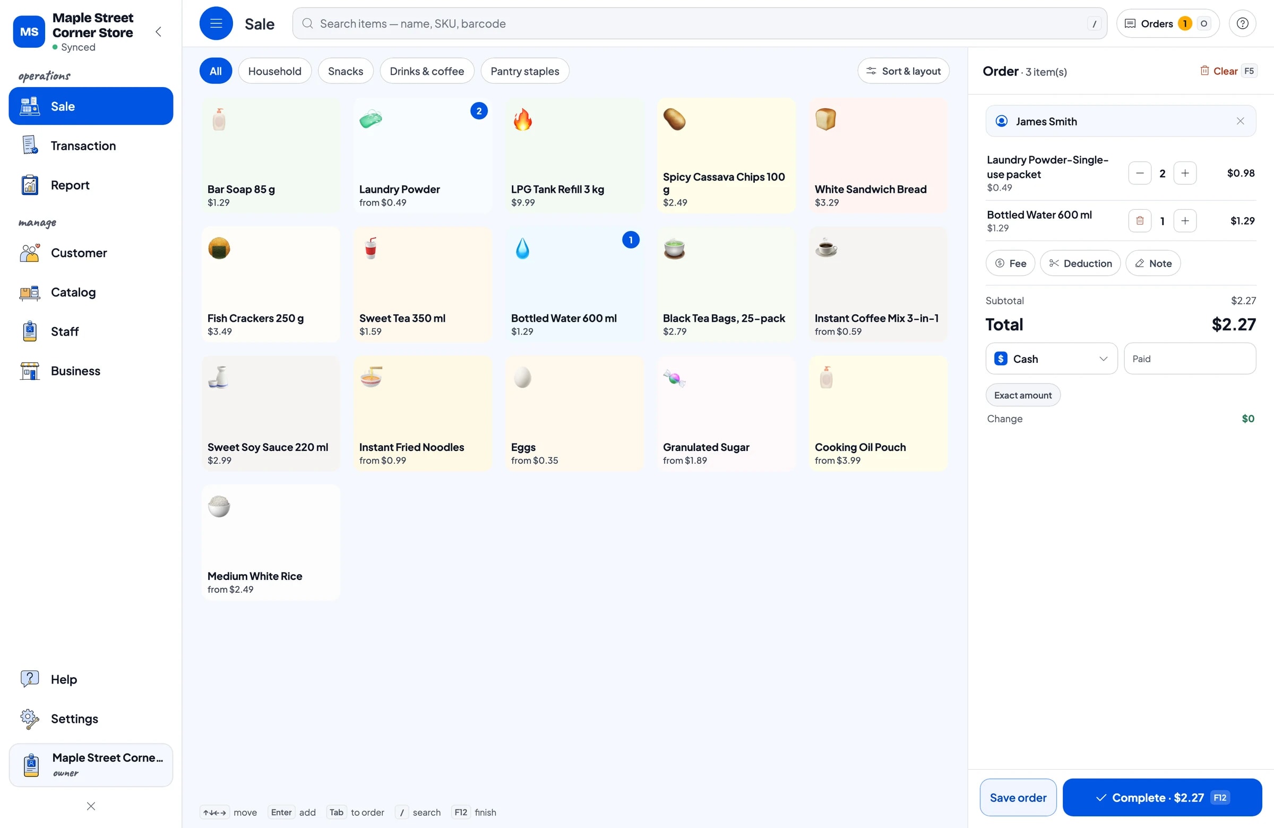
Task: Open the Orders list
Action: (1167, 23)
